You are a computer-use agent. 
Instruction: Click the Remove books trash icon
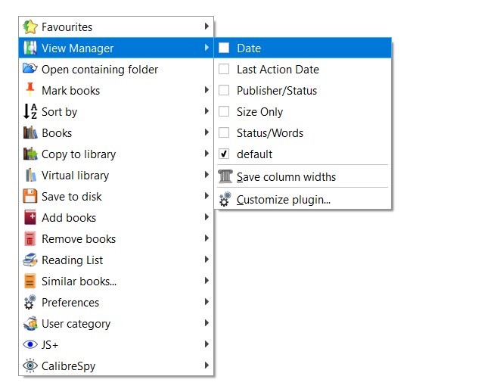pyautogui.click(x=30, y=239)
